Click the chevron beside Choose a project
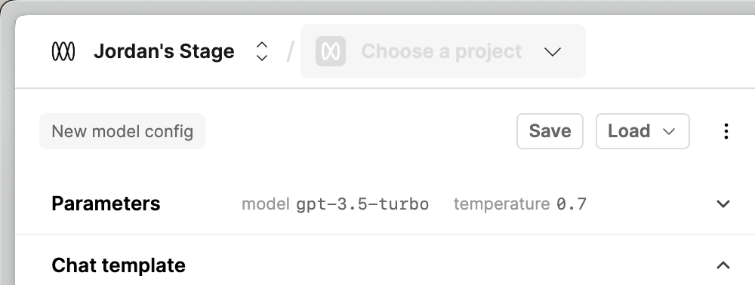Image resolution: width=755 pixels, height=285 pixels. click(553, 51)
